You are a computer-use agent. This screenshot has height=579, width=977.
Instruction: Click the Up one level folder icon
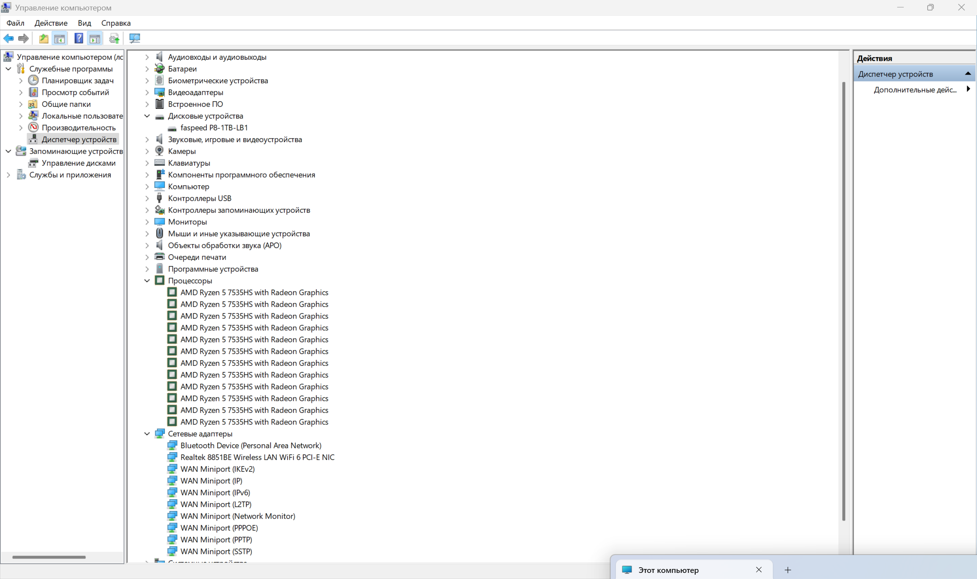[x=44, y=38]
